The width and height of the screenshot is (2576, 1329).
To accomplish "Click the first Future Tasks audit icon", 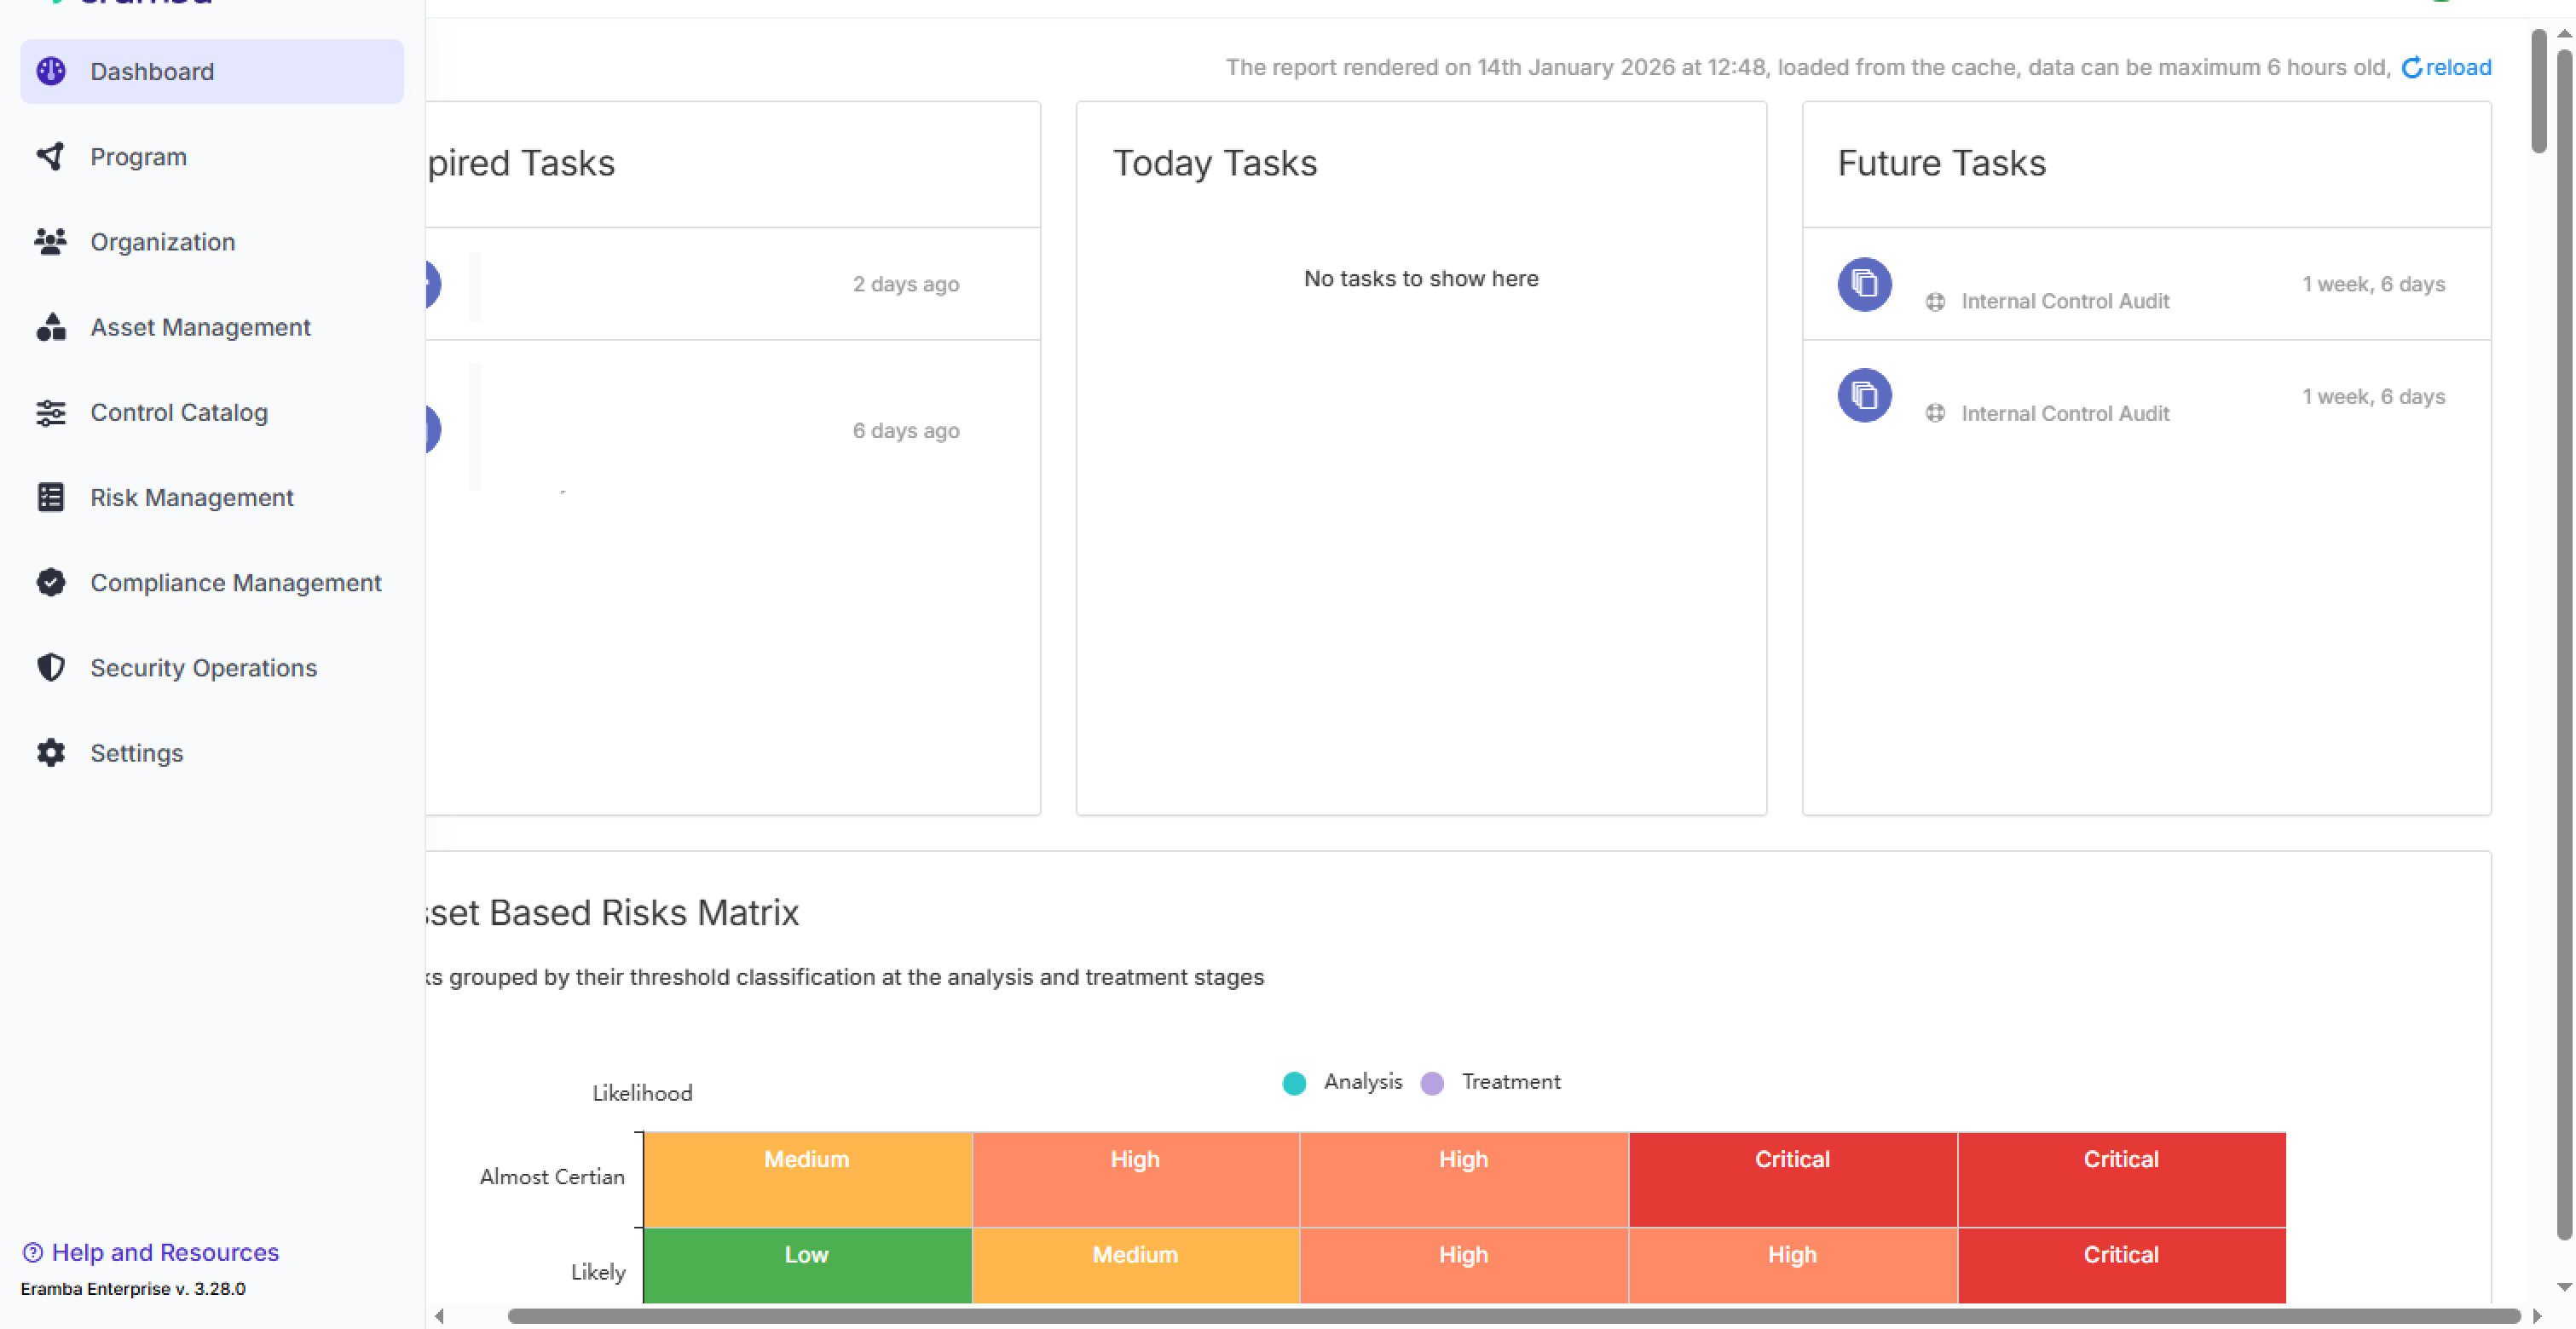I will [1864, 285].
